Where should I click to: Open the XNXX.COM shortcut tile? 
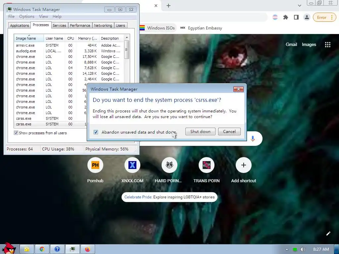click(x=132, y=170)
